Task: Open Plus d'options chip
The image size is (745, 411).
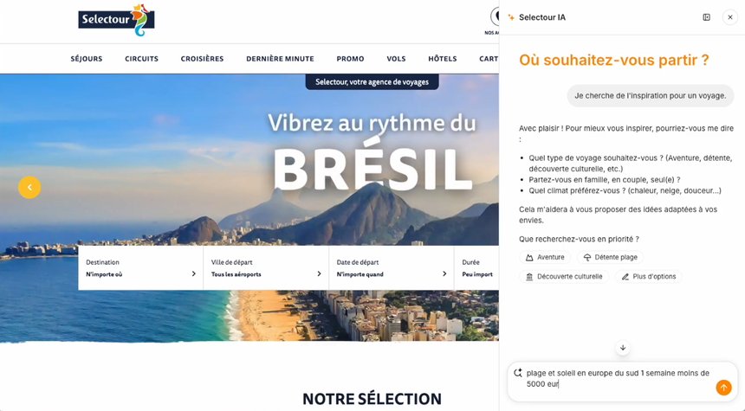Action: [649, 277]
